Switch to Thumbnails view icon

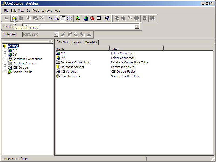pyautogui.click(x=69, y=18)
